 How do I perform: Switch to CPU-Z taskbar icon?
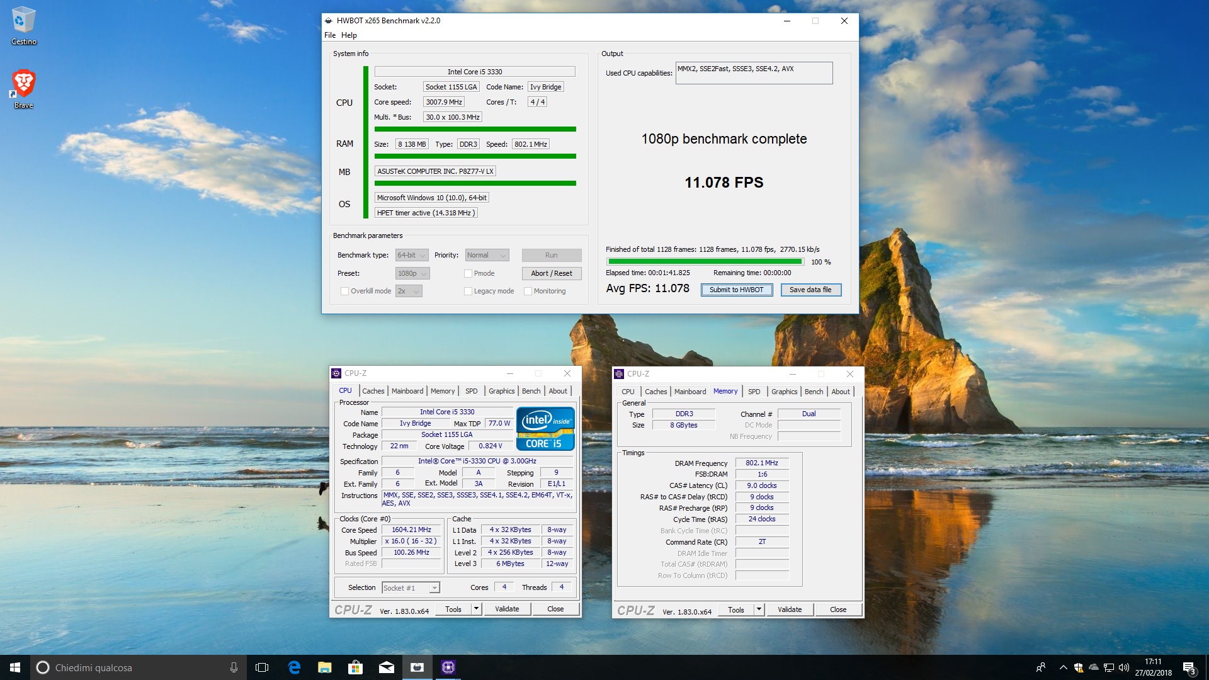(x=448, y=667)
